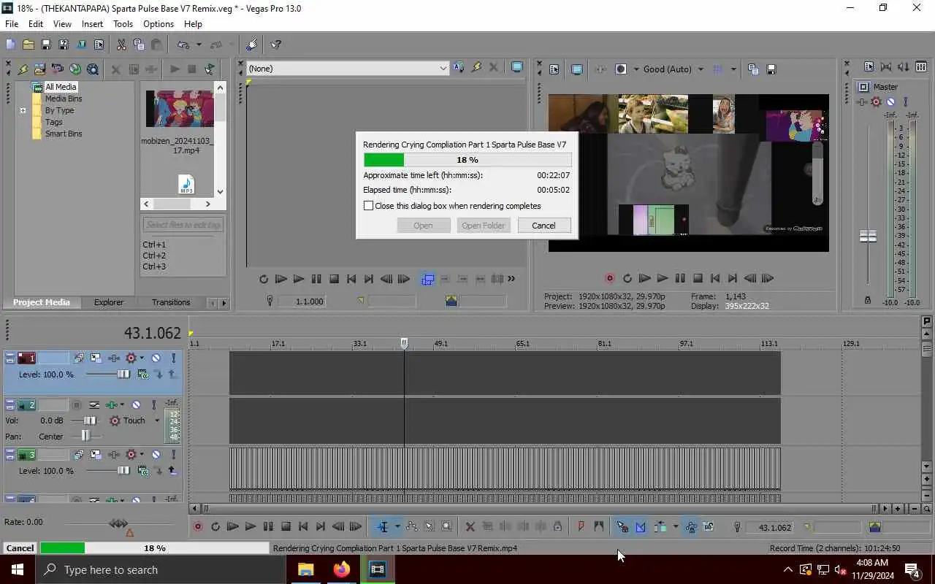Toggle Automatic Crossfades button
935x584 pixels.
click(x=641, y=526)
